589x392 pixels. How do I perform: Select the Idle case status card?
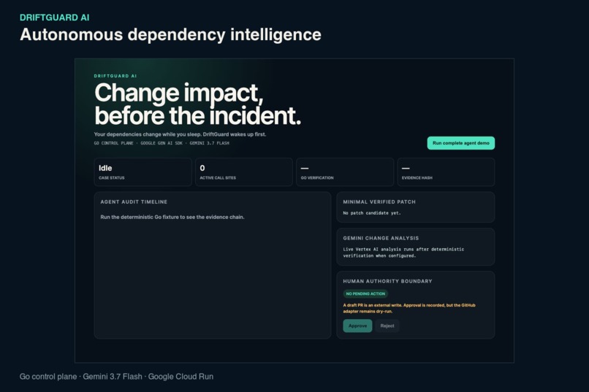coord(142,172)
